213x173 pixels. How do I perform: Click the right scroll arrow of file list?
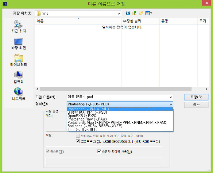pyautogui.click(x=206, y=89)
